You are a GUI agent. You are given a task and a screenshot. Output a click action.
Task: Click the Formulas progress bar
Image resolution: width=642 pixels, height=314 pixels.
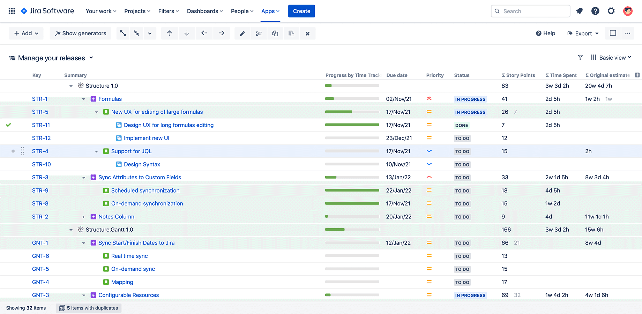[352, 99]
